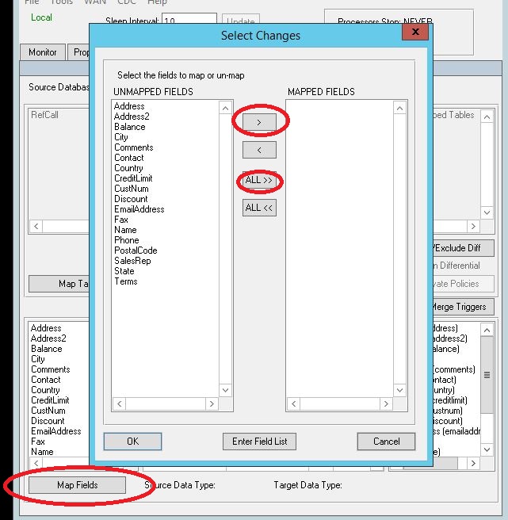Cancel the Select Changes dialog
This screenshot has height=520, width=508.
point(386,442)
